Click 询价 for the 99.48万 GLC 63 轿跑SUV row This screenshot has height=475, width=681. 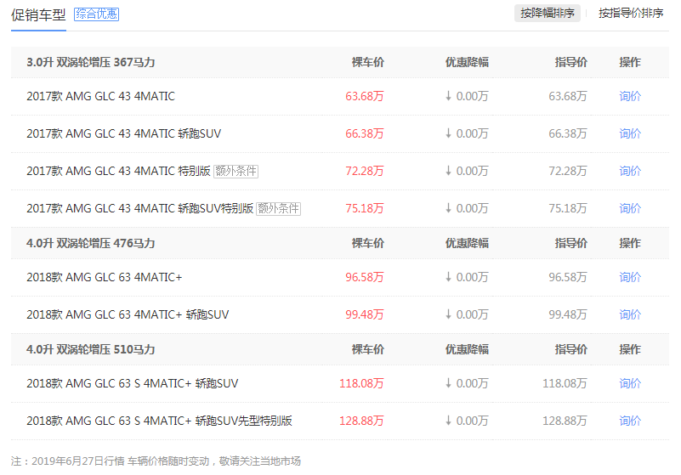point(630,314)
